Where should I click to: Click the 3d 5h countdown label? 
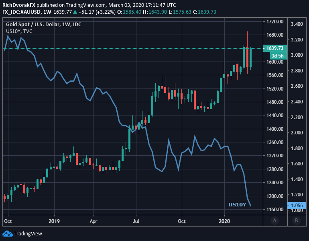coord(278,56)
